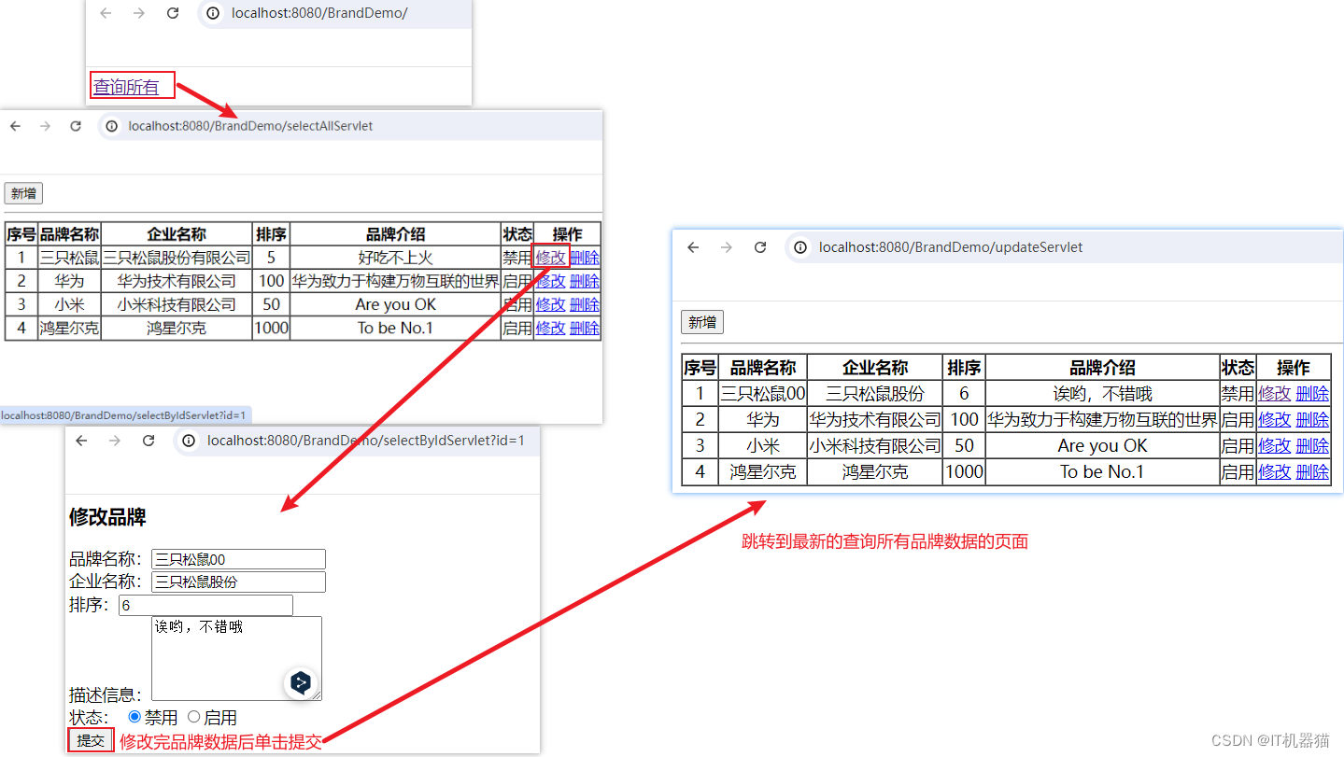Click site info icon beside selectAllServlet URL
This screenshot has width=1344, height=757.
pos(112,126)
